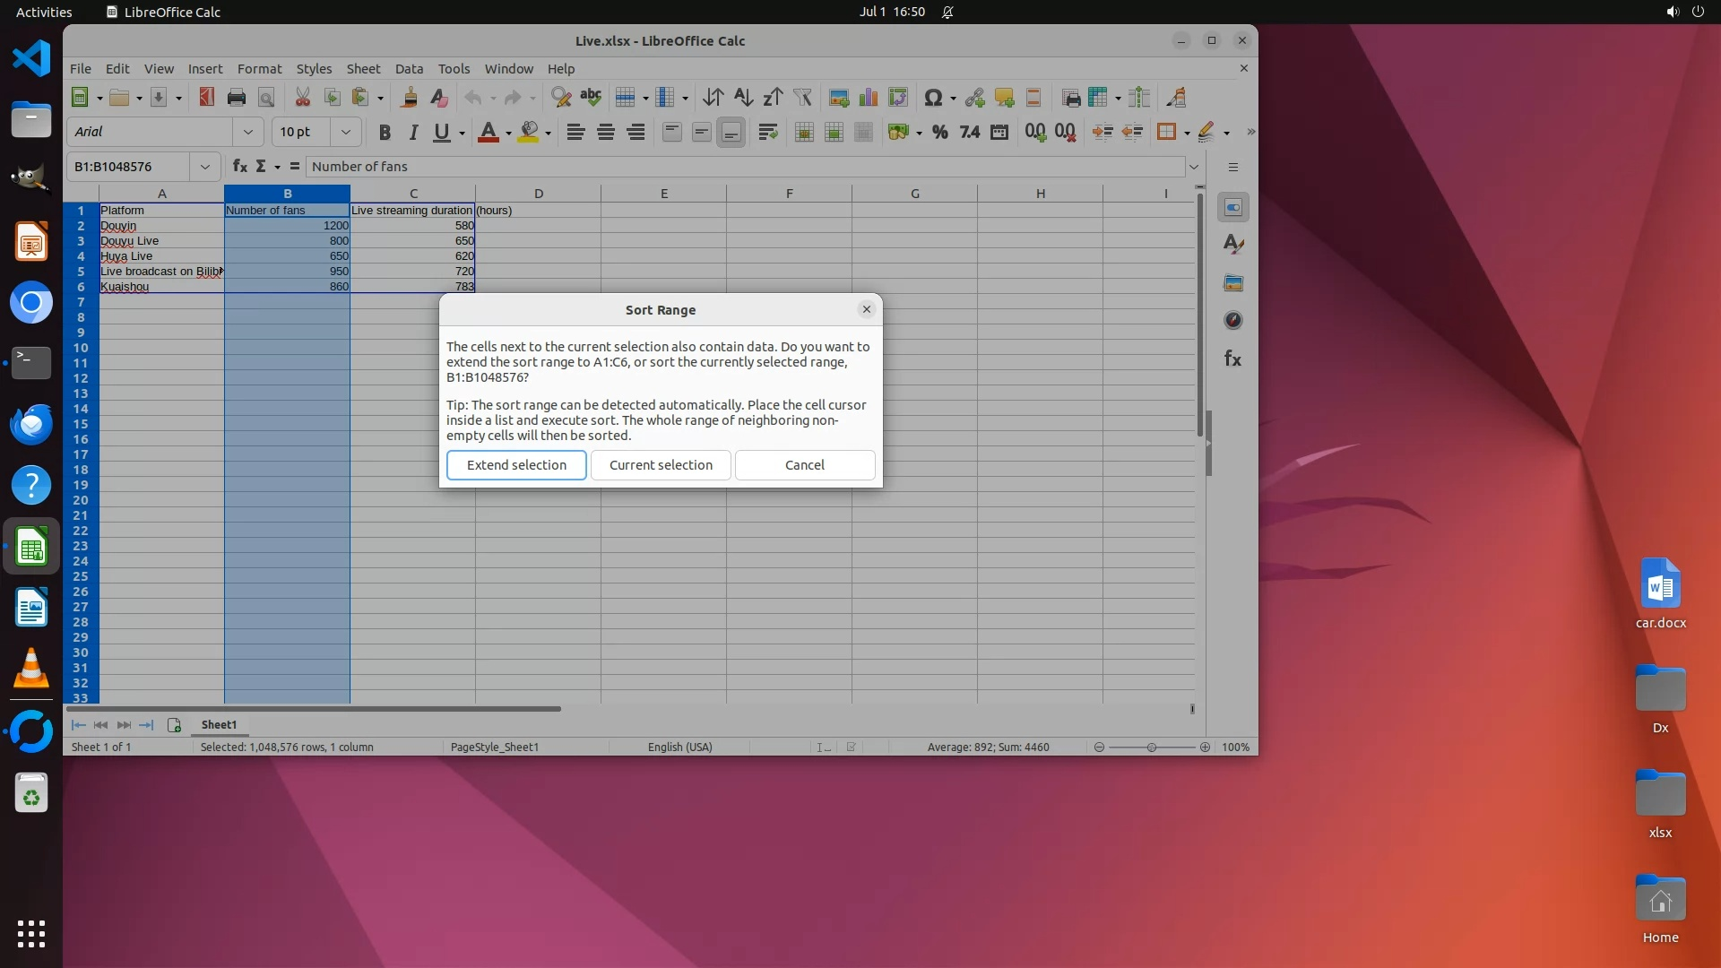Click the Function Wizard fx icon

pos(239,167)
